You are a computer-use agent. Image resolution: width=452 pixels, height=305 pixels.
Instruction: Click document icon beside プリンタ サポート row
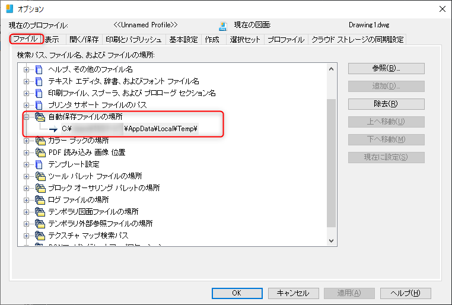(x=39, y=105)
